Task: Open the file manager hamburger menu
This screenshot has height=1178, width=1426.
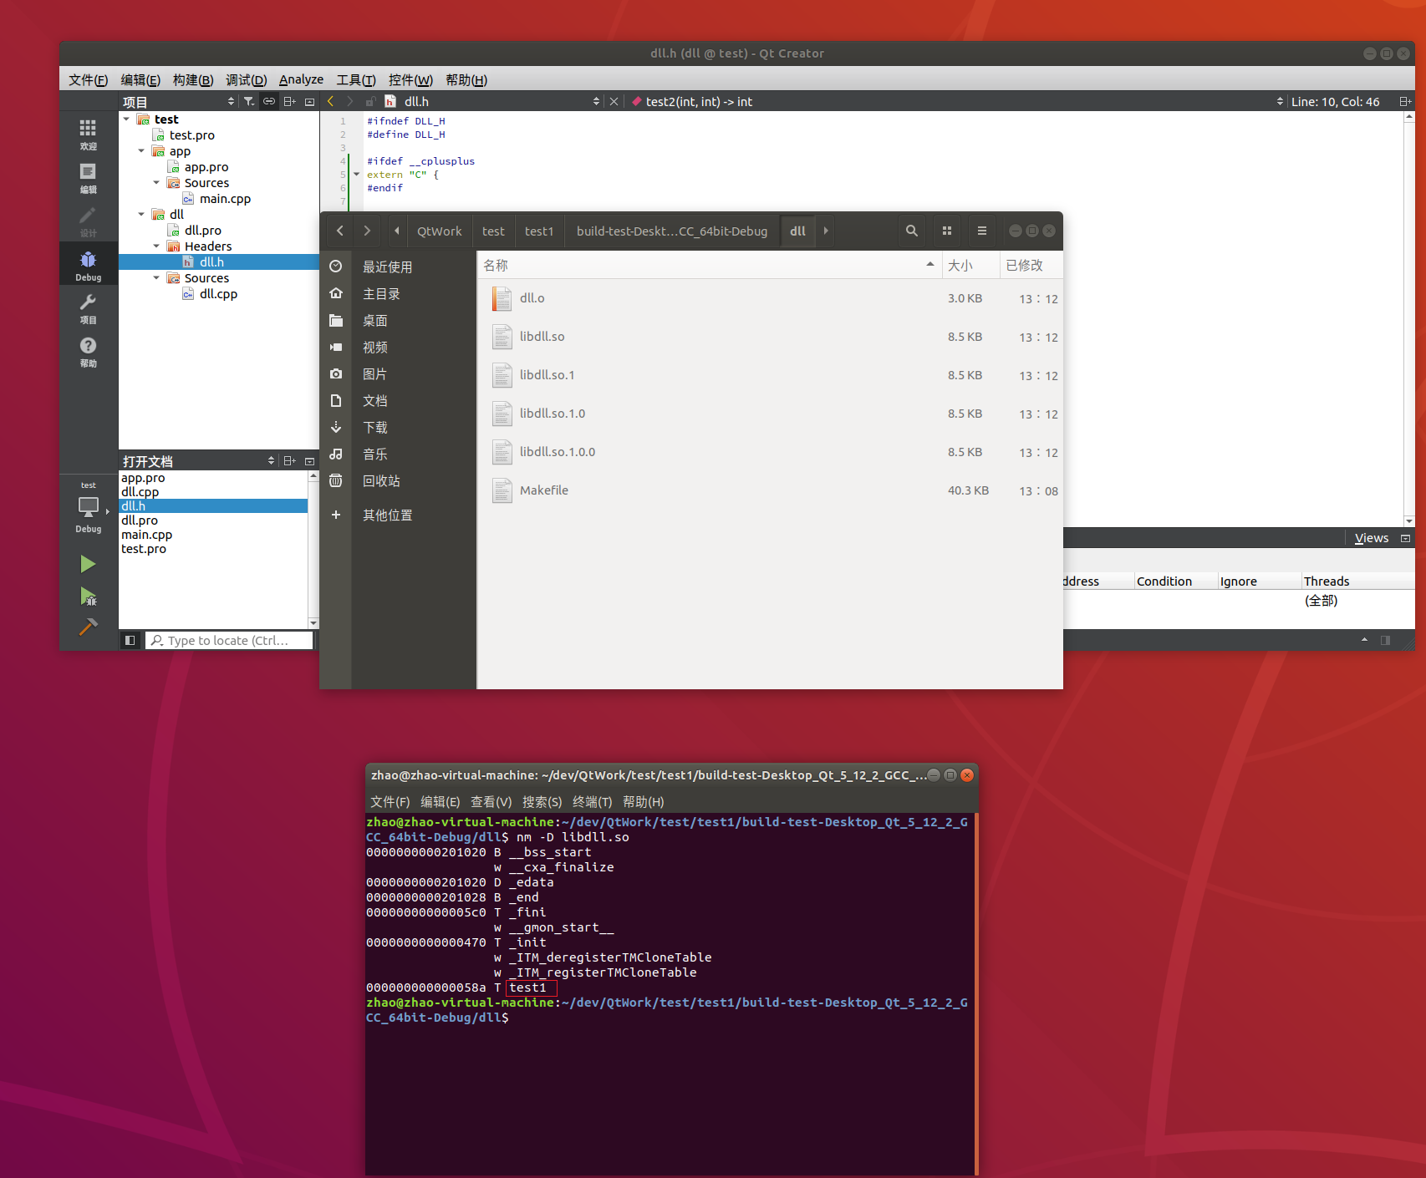Action: click(982, 231)
